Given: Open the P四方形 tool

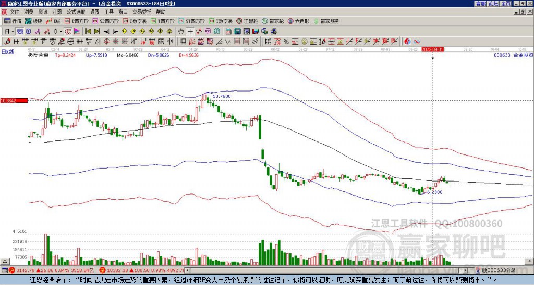Looking at the screenshot, I should pos(77,21).
